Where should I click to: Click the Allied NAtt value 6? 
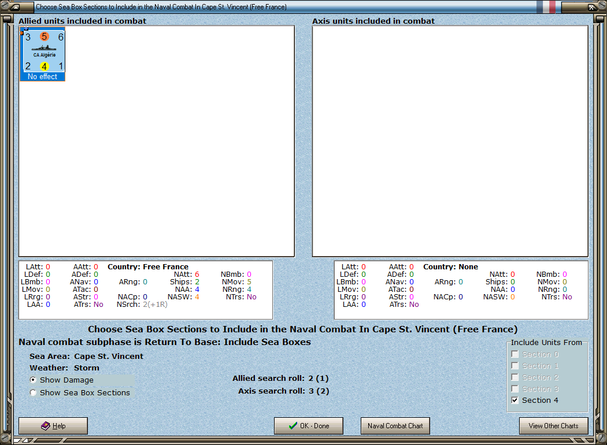[197, 275]
